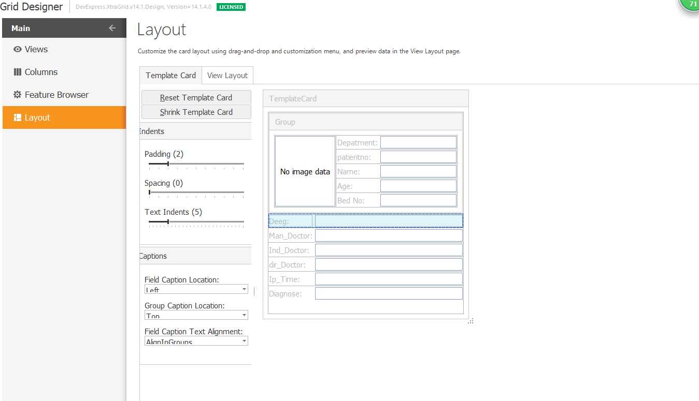Click the Man_Doctor input field
This screenshot has height=401, width=699.
pyautogui.click(x=389, y=235)
